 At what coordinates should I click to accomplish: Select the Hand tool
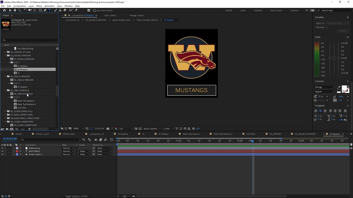click(x=15, y=10)
